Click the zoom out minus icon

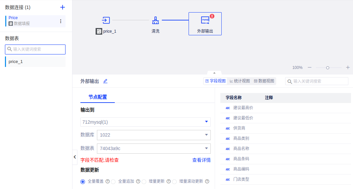[x=310, y=67]
